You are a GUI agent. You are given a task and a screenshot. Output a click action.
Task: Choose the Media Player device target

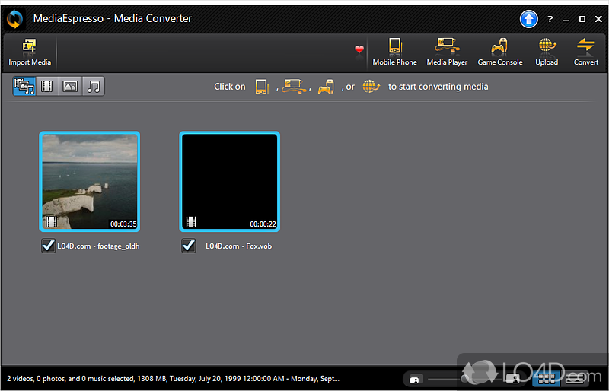point(447,52)
